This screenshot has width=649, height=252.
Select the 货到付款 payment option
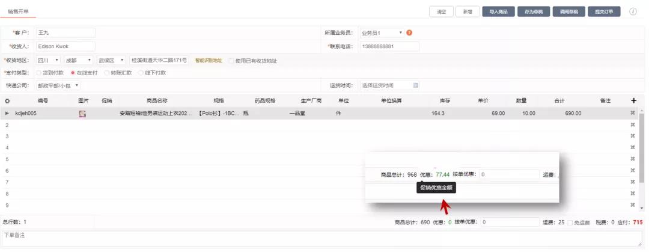coord(40,73)
